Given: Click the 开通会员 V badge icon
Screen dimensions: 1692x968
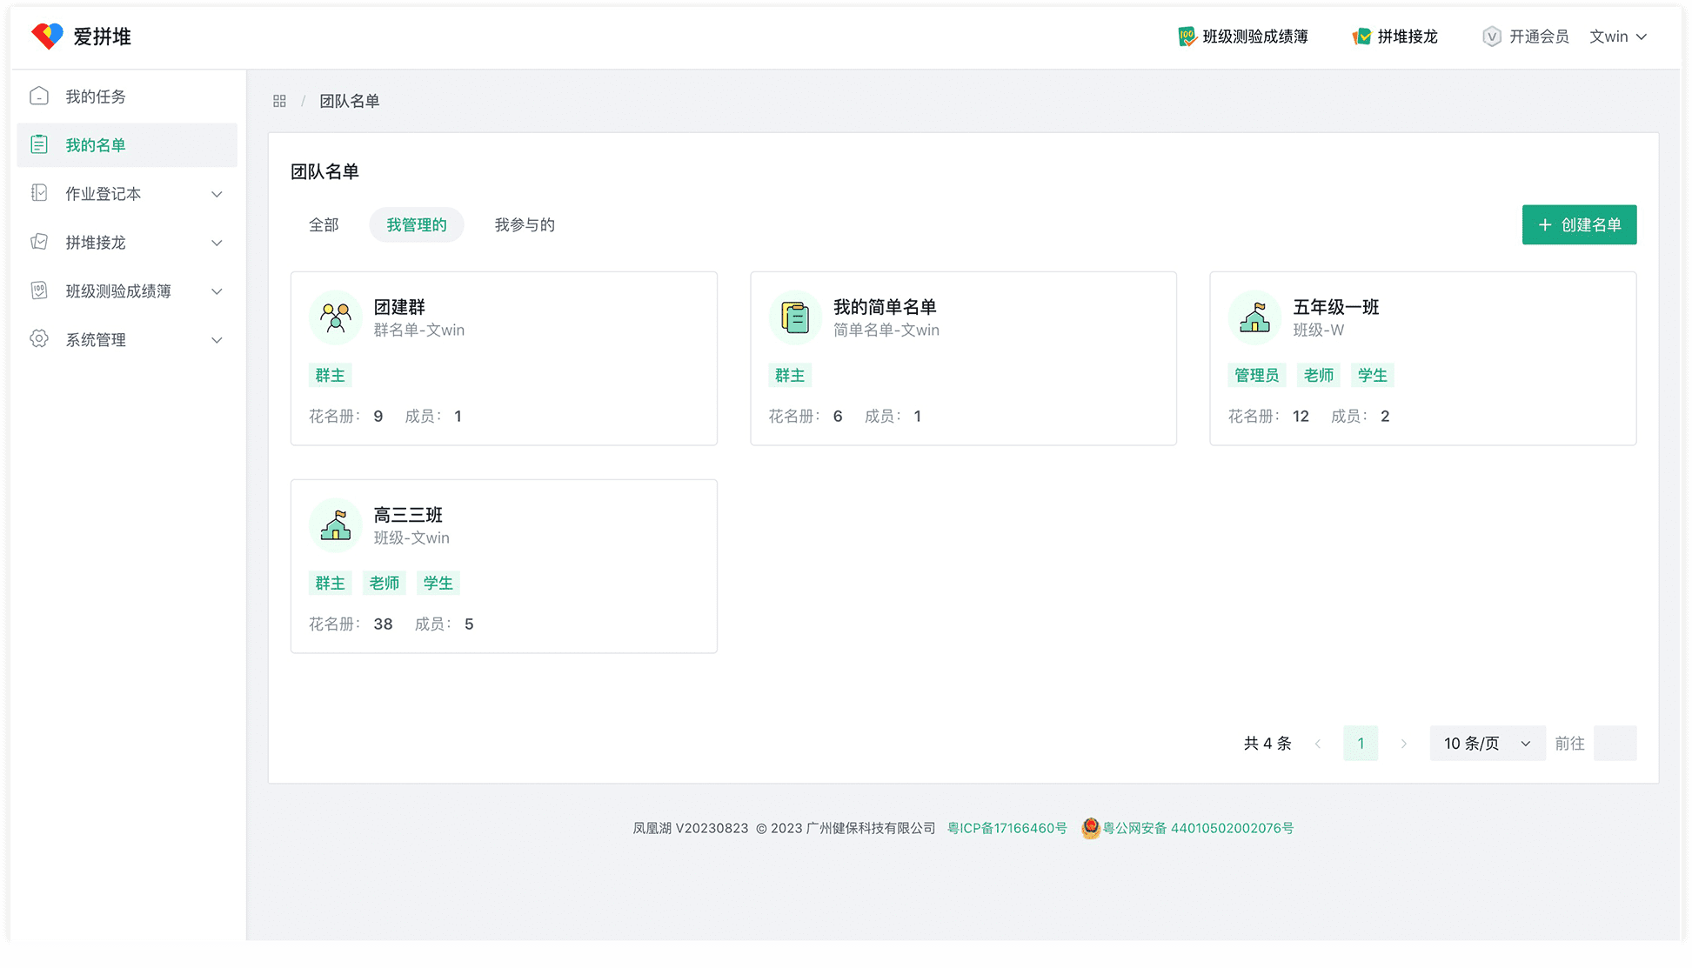Looking at the screenshot, I should (x=1491, y=37).
